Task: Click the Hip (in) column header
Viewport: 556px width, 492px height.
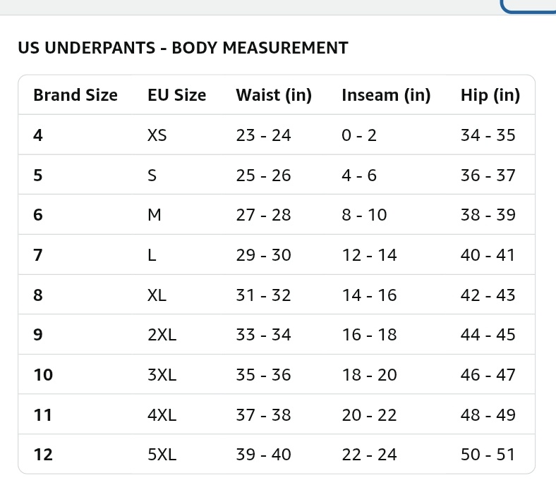Action: click(x=490, y=95)
